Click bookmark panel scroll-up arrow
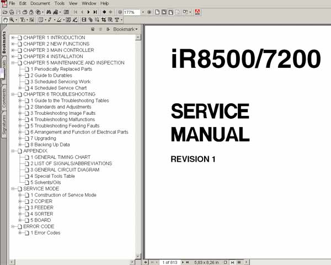Viewport: 331px width, 265px height. coord(138,38)
